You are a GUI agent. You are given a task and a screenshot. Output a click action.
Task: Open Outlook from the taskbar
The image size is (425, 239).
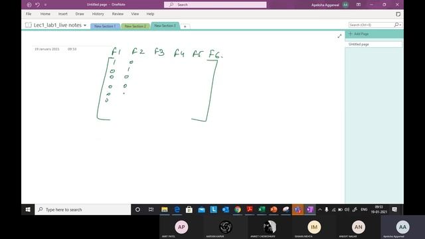(226, 210)
